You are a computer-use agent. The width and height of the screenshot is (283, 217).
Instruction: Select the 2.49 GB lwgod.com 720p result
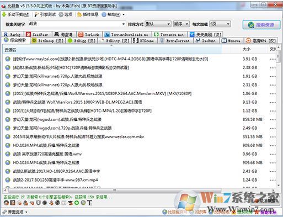(139, 128)
